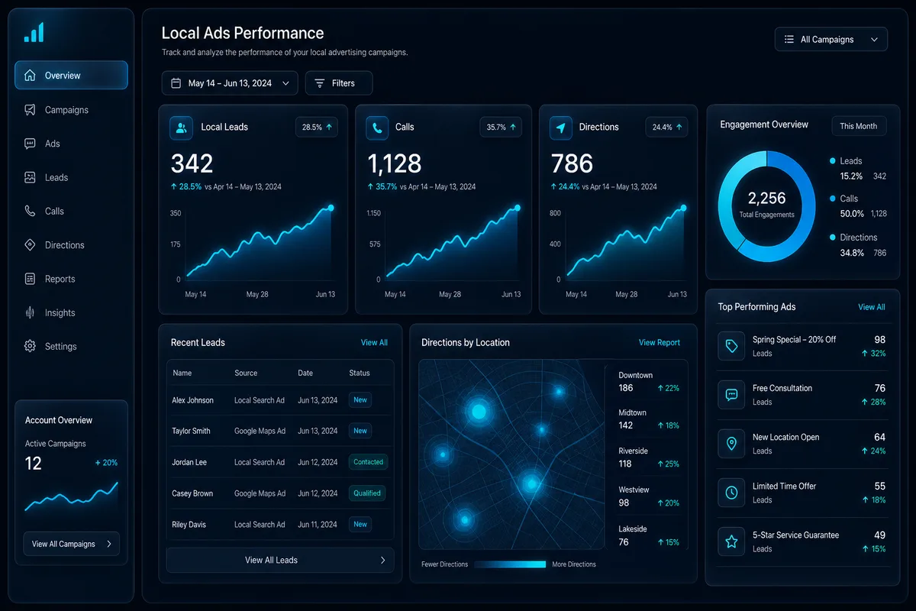Click the View All Campaigns button
916x611 pixels.
pos(71,544)
